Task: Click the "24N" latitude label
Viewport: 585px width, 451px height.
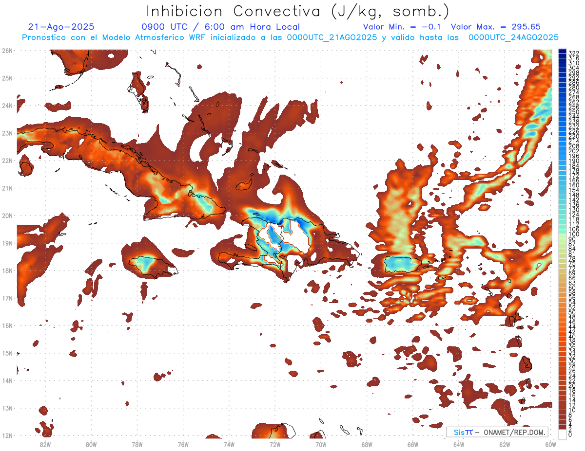Action: 7,106
